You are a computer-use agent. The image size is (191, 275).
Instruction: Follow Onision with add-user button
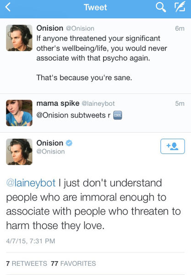click(x=173, y=146)
